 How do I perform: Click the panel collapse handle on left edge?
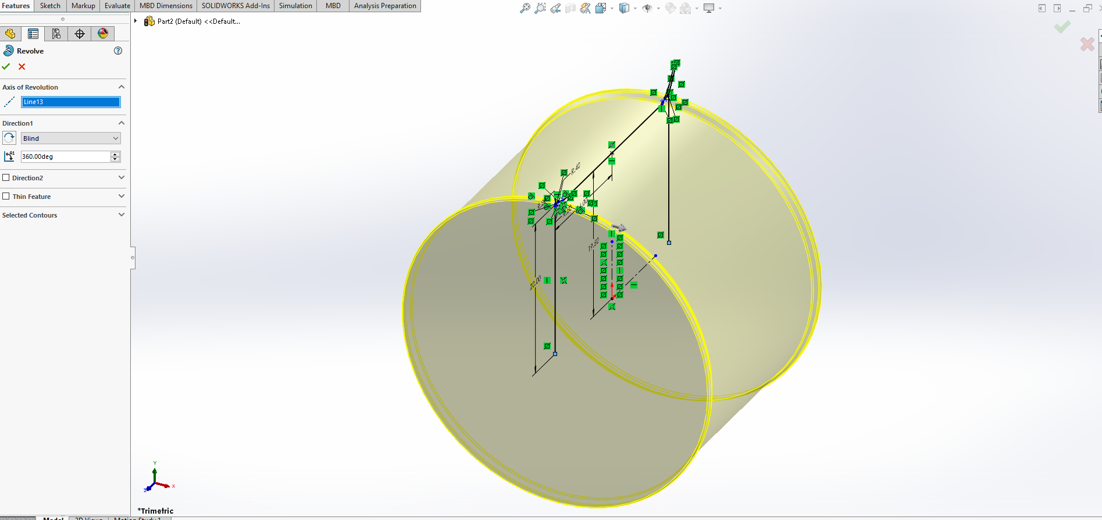(x=133, y=258)
